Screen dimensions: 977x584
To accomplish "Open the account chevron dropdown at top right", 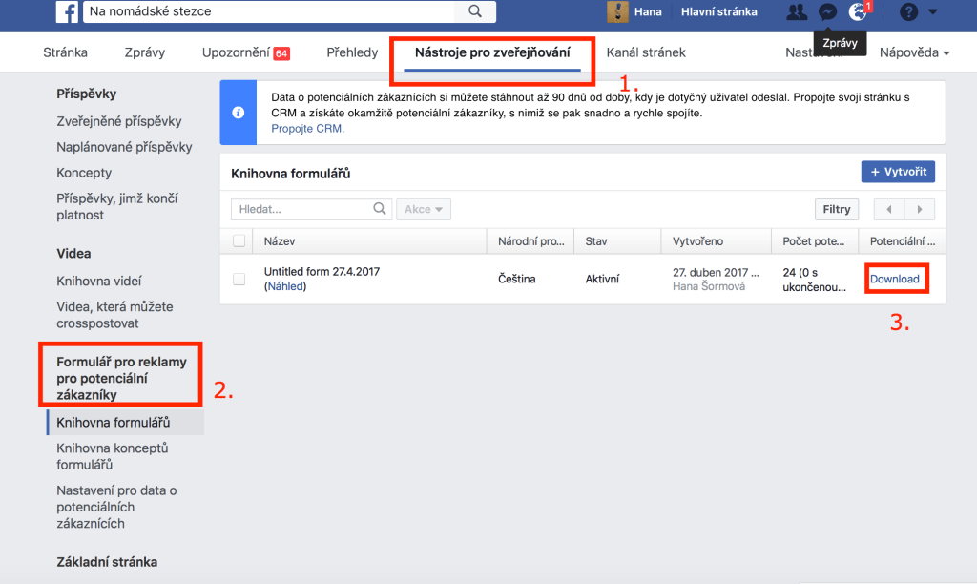I will (935, 11).
